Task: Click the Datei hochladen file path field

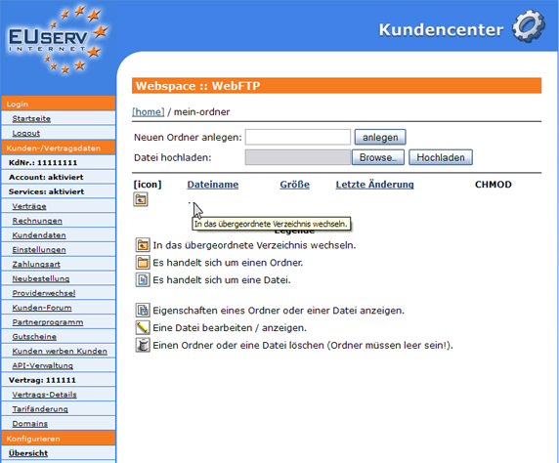Action: (298, 157)
